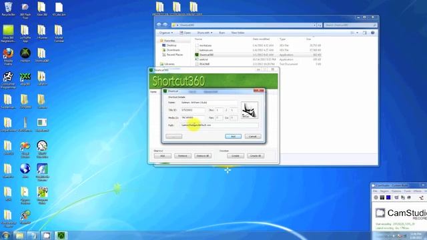Select the Mozilla Firefox desktop icon

tap(8, 57)
